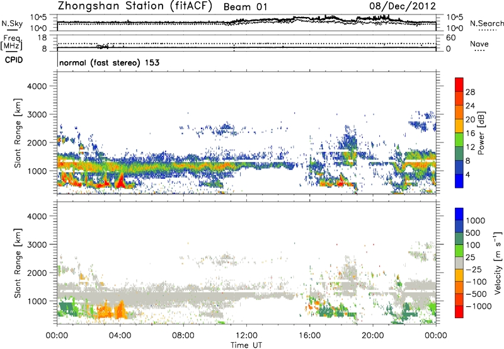This screenshot has width=504, height=349.
Task: Pick the blue top segment of velocity colorbar
Action: point(459,214)
